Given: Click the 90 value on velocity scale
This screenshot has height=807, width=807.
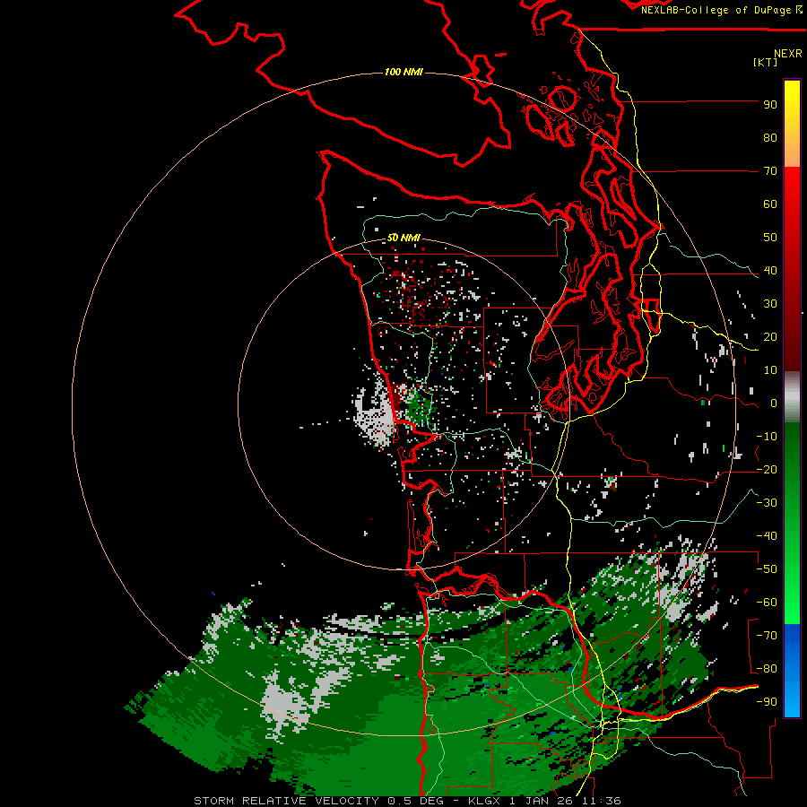Looking at the screenshot, I should 770,105.
